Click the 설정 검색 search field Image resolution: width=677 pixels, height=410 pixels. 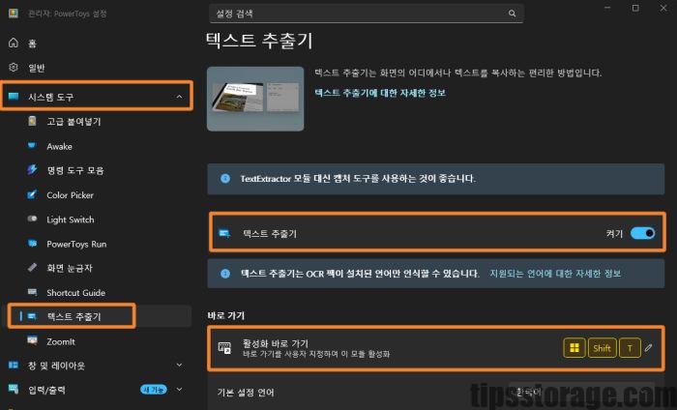[367, 14]
